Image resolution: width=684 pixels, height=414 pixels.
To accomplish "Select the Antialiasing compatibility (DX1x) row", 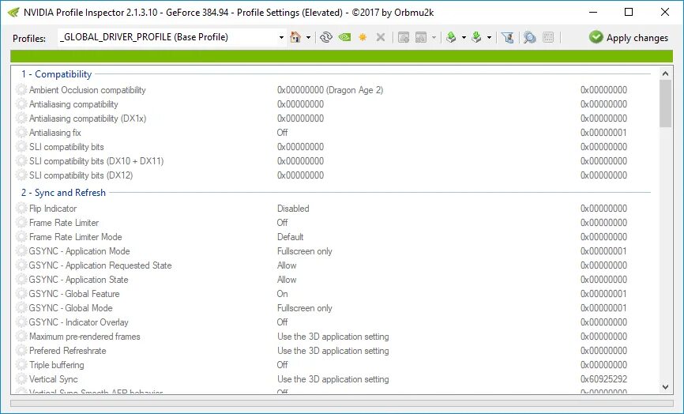I will pos(335,119).
